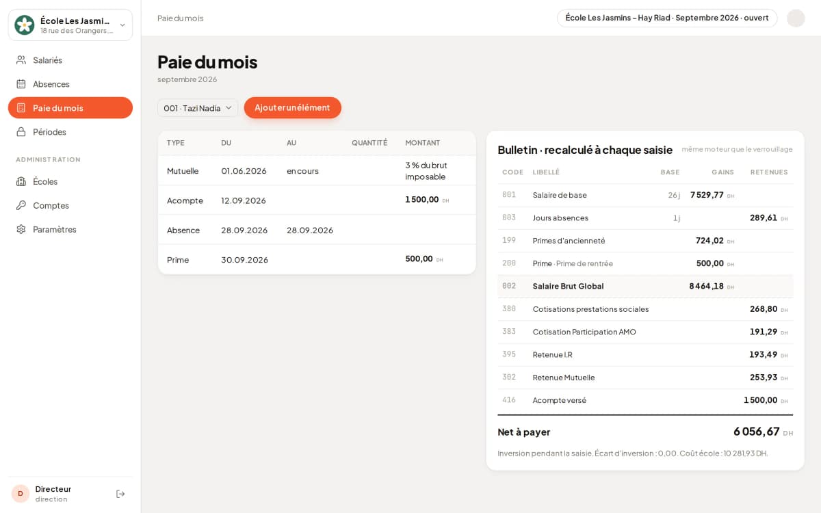Click the Retenue I.R line
The image size is (821, 513).
[x=645, y=354]
